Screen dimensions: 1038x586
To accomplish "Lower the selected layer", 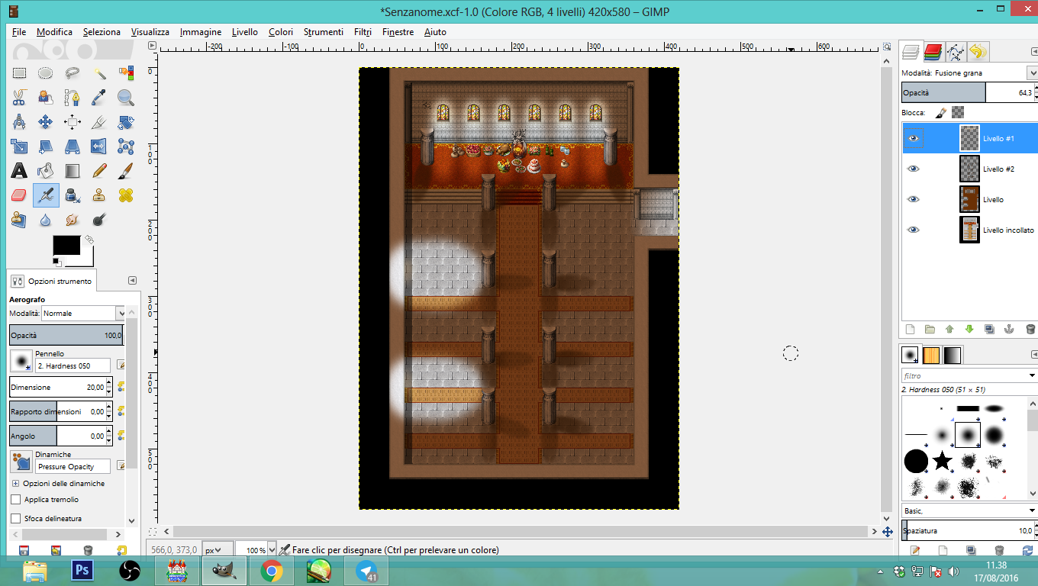I will (969, 330).
